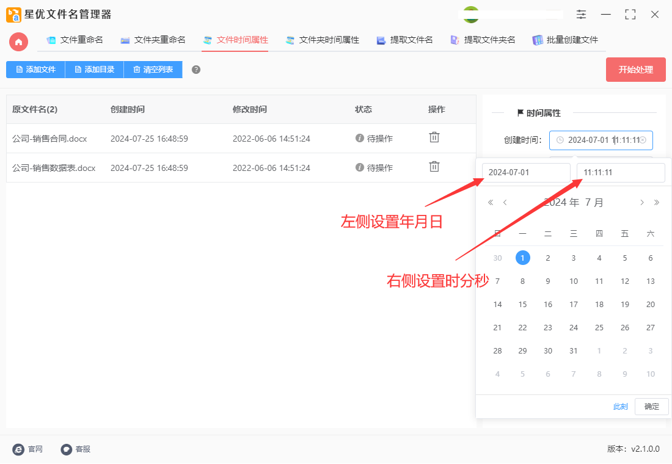
Task: Select the 文件时间属性 tab
Action: [235, 40]
